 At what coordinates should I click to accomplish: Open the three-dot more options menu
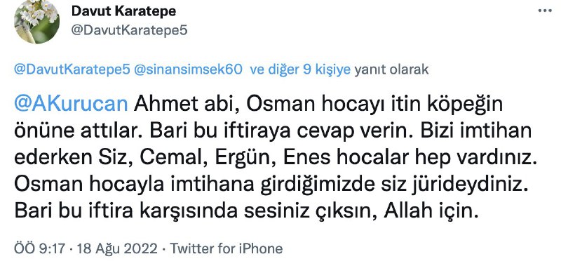(545, 11)
